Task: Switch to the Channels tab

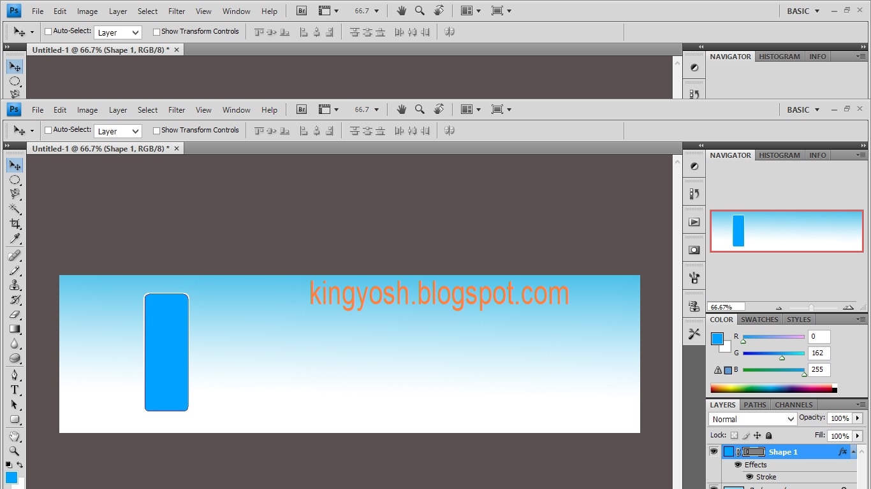Action: 794,405
